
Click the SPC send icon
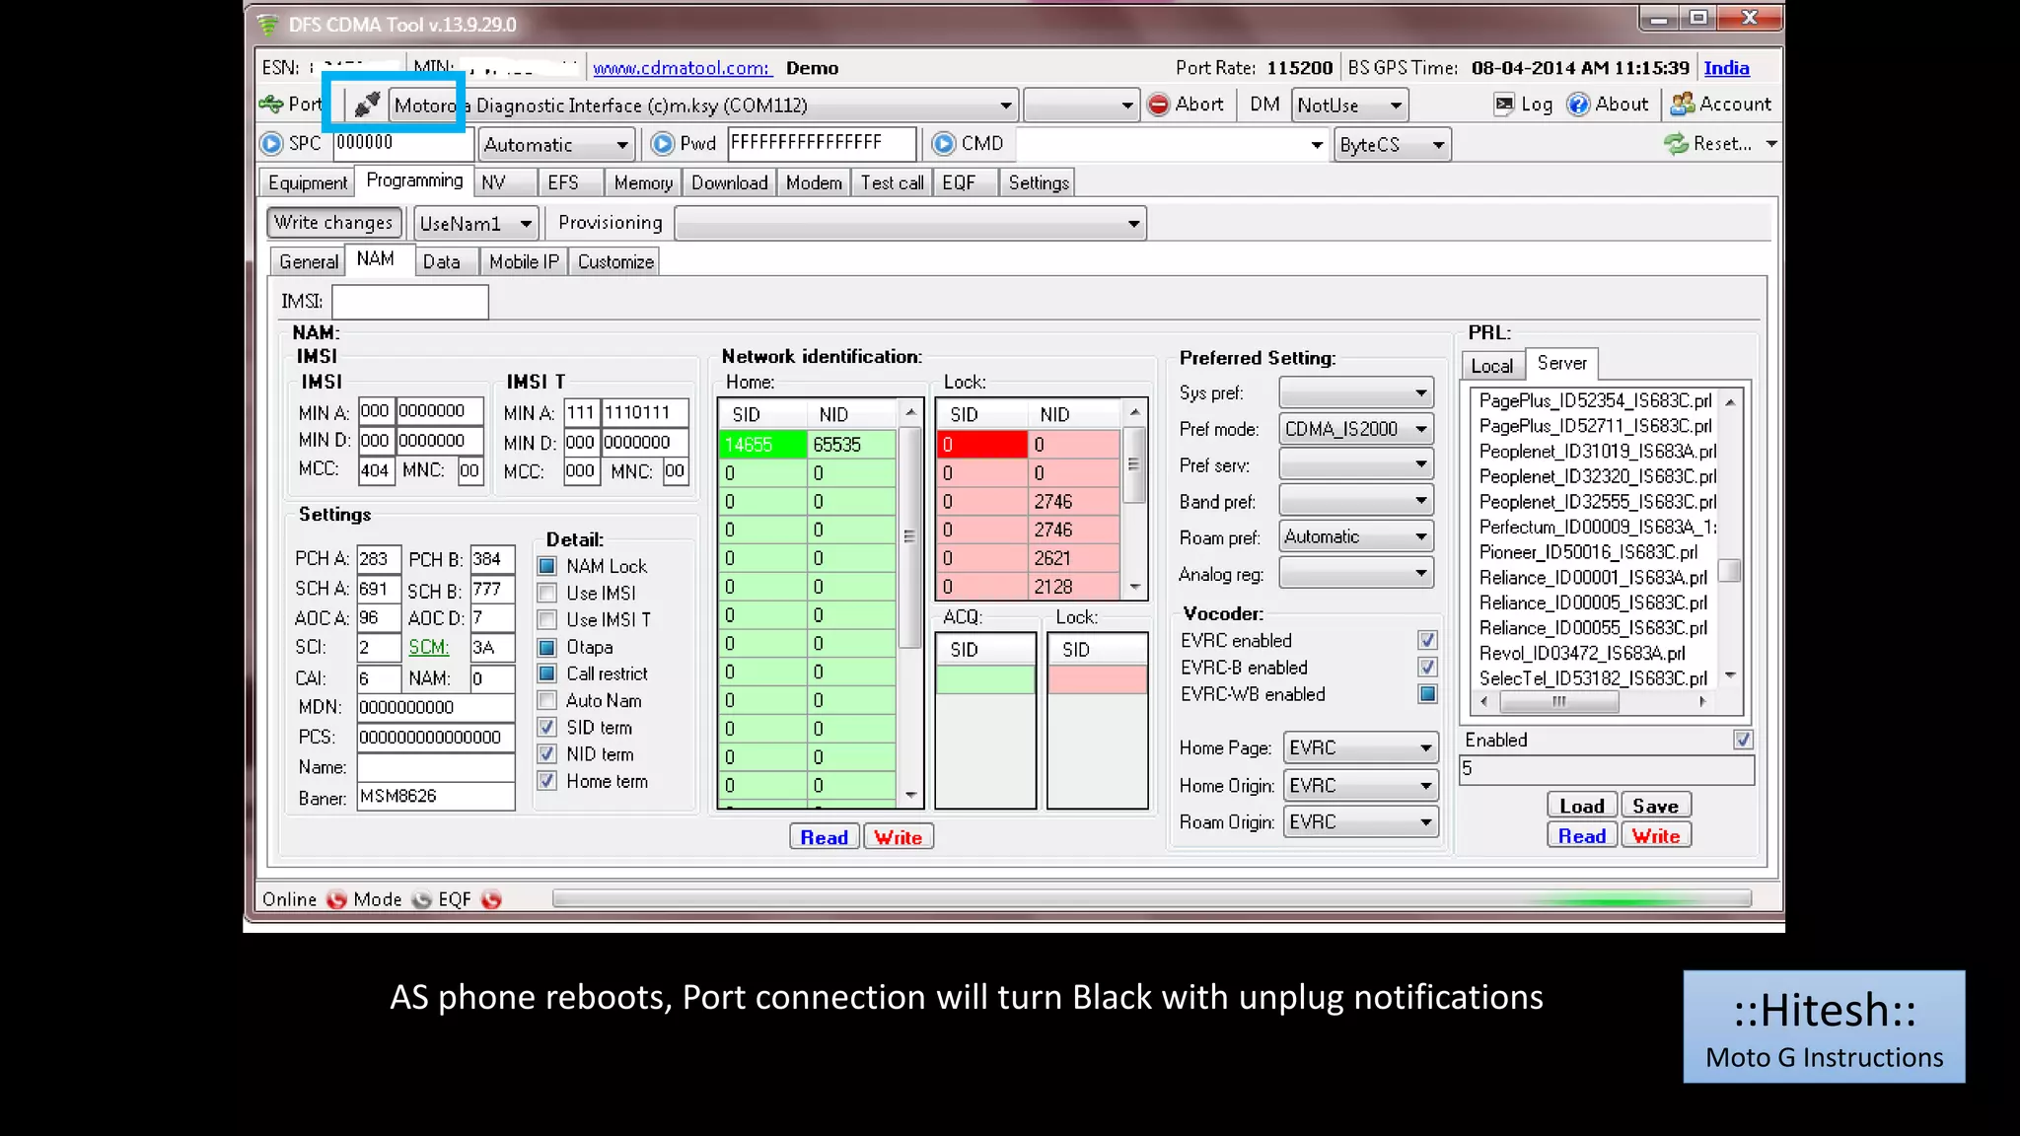pyautogui.click(x=271, y=144)
